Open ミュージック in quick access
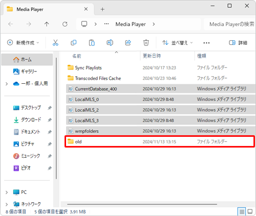 click(27, 156)
